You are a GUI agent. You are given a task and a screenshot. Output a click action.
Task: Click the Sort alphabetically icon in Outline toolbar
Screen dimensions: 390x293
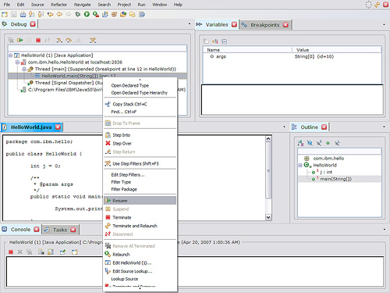(300, 143)
